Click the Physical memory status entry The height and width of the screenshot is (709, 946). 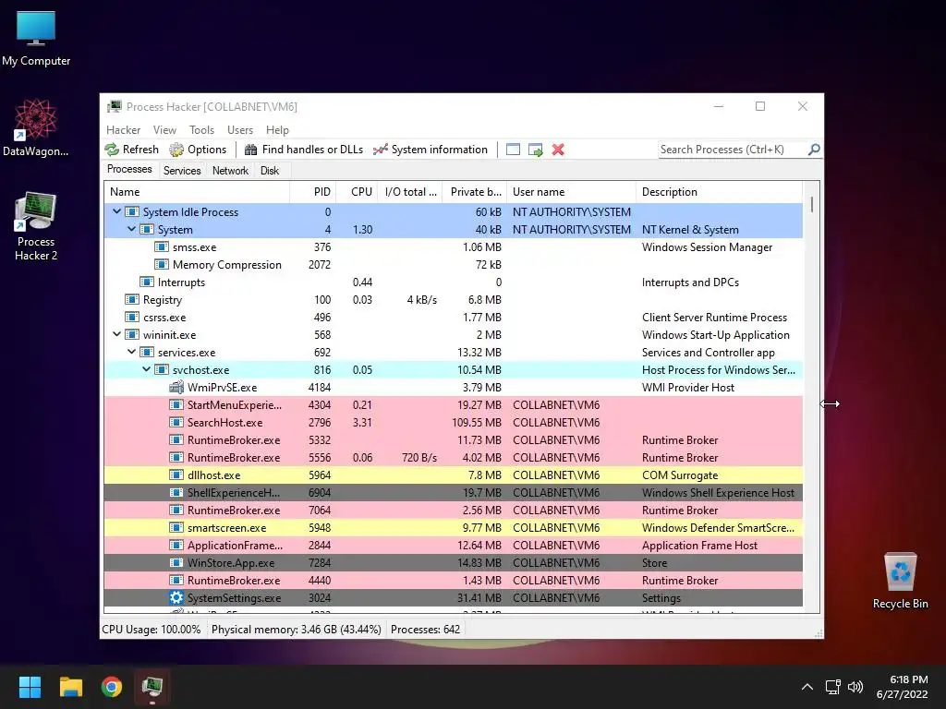point(297,630)
